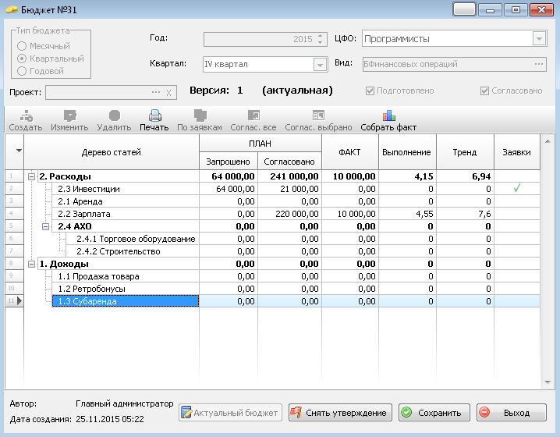Click the Соглас. все toolbar icon
This screenshot has width=560, height=437.
coord(254,115)
